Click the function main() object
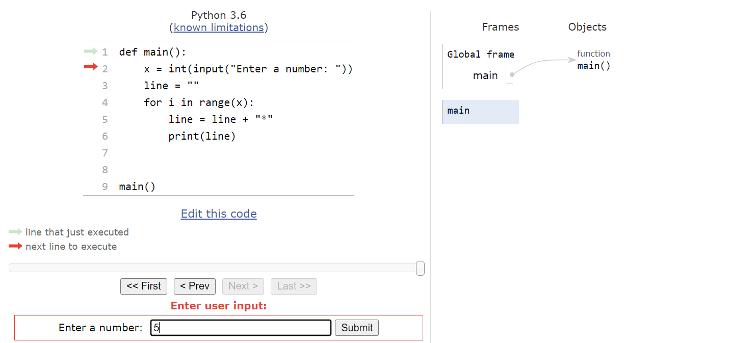Image resolution: width=729 pixels, height=343 pixels. pyautogui.click(x=593, y=65)
